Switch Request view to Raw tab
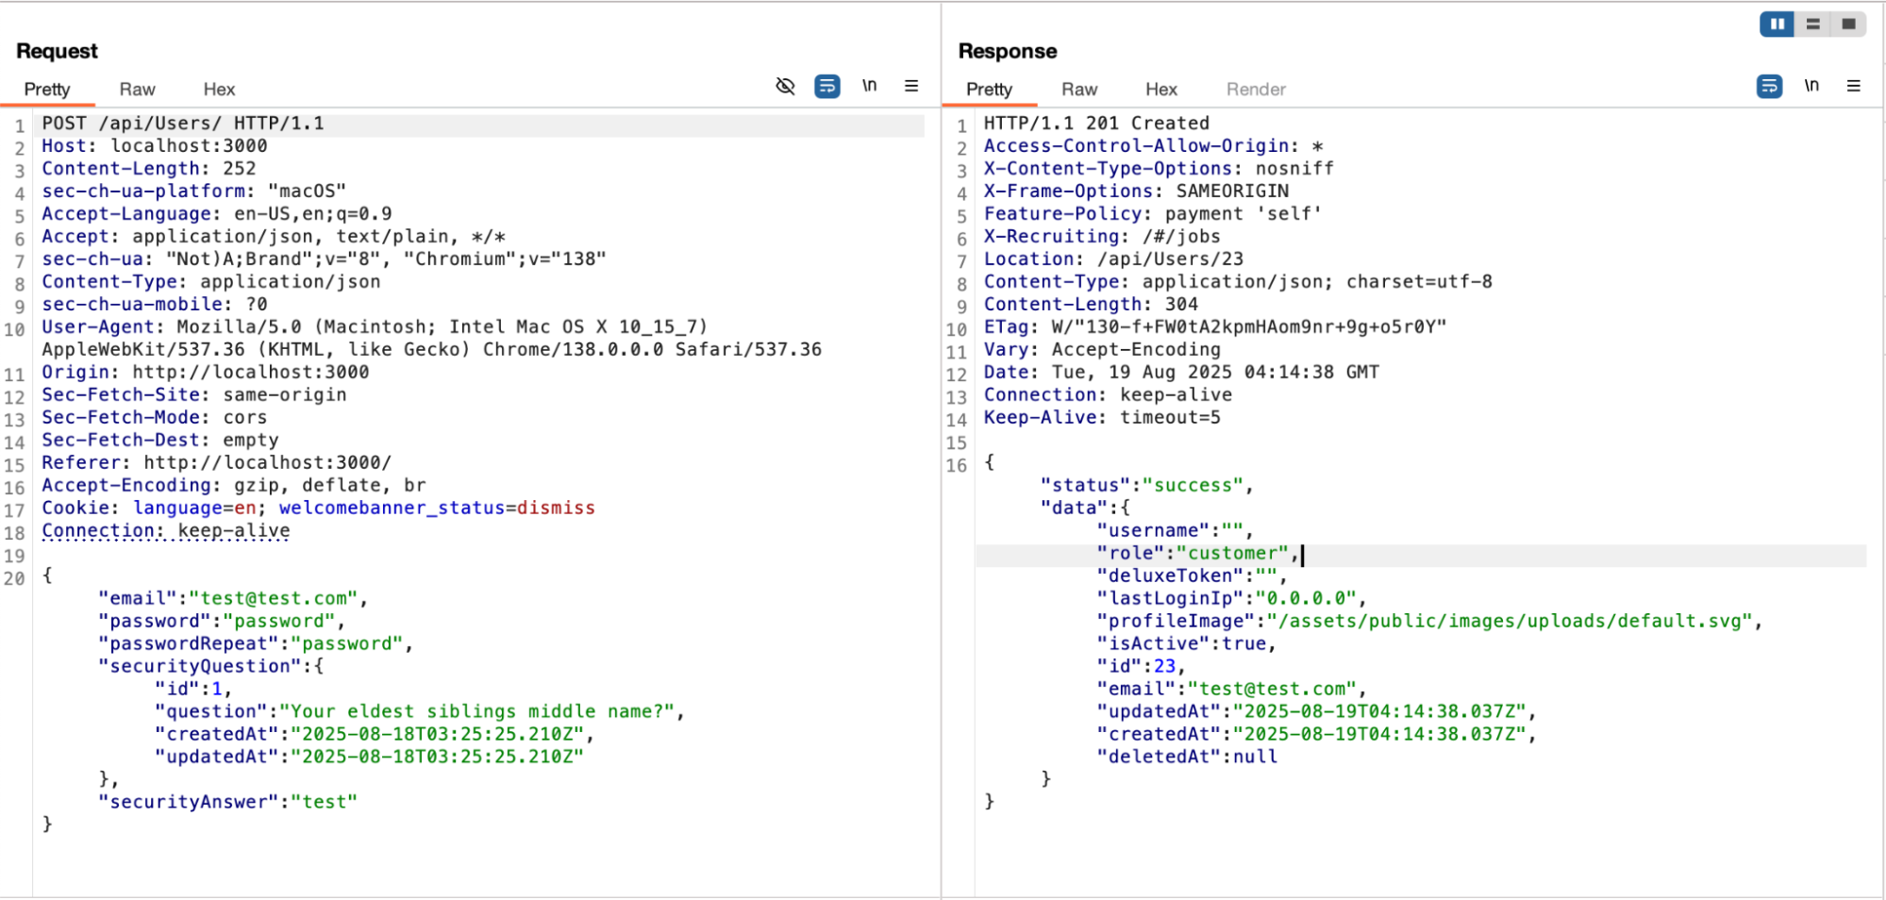Viewport: 1886px width, 900px height. coord(137,90)
